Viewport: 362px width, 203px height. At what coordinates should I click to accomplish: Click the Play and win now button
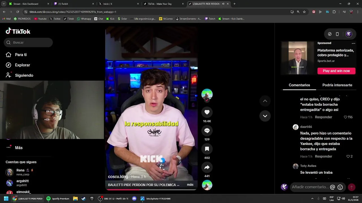(336, 71)
